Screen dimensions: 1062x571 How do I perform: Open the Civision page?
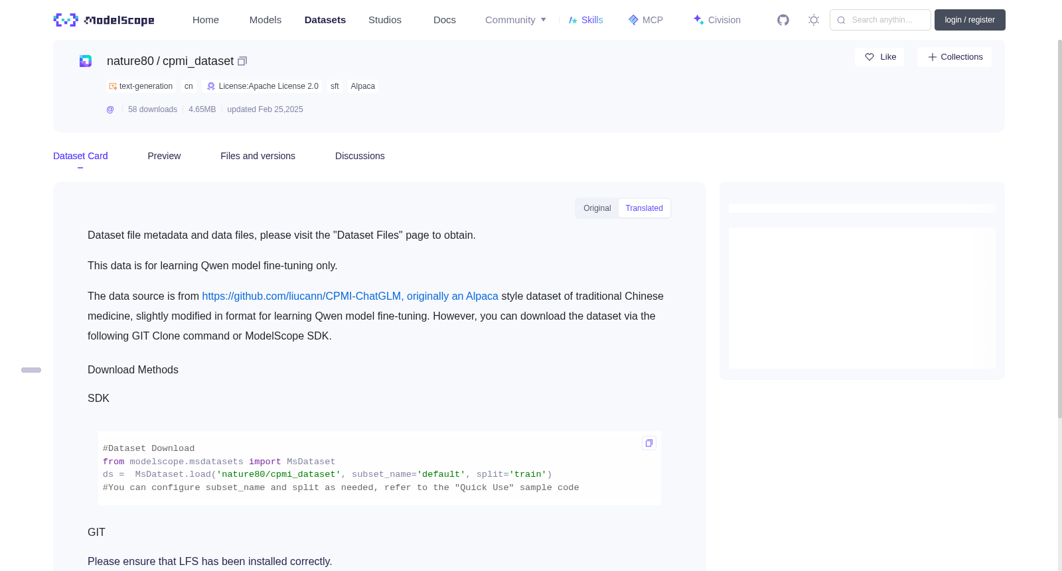717,20
